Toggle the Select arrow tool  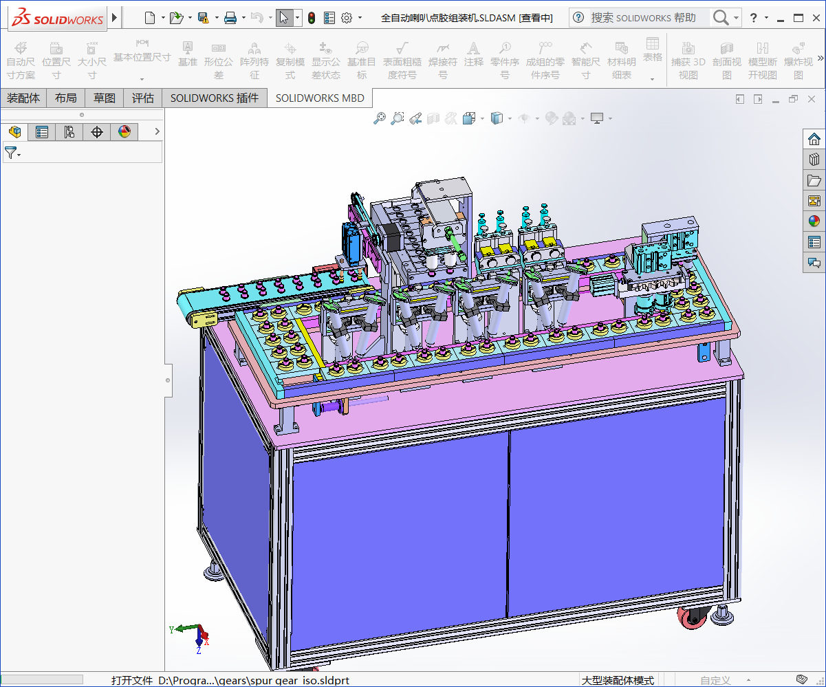tap(283, 18)
